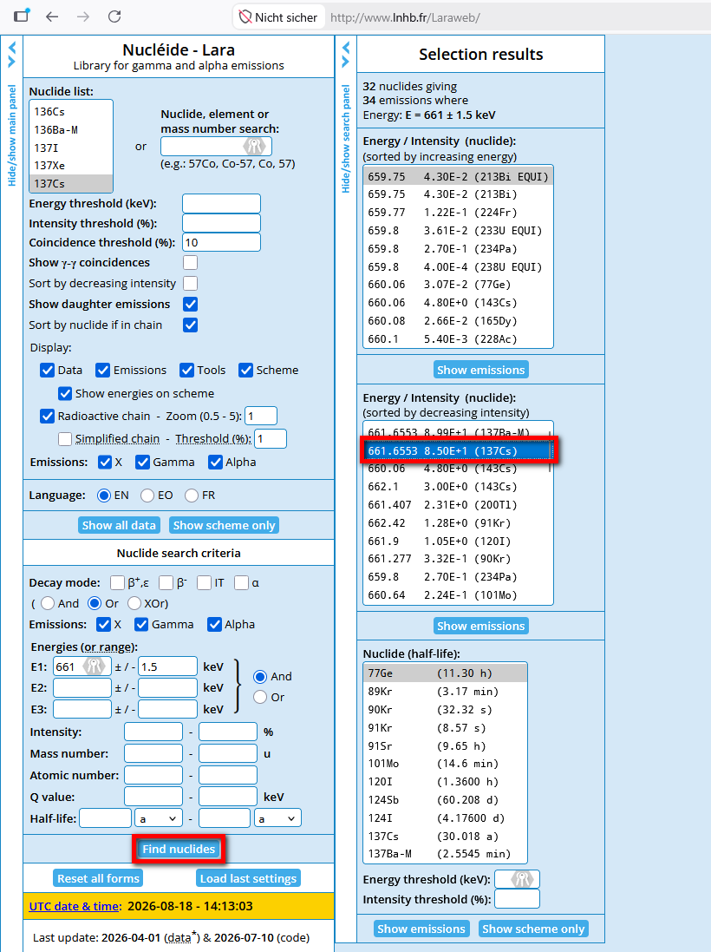711x952 pixels.
Task: Select 137Cs in Nuclide list
Action: (x=71, y=183)
